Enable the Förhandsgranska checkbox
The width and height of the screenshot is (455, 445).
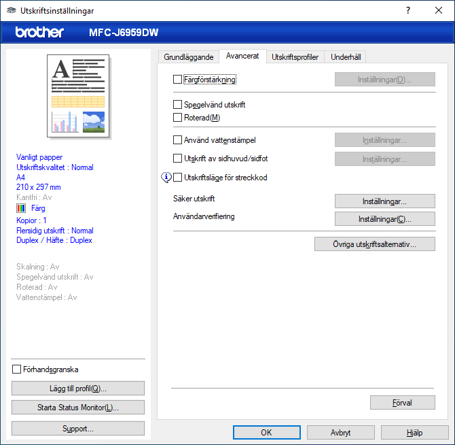click(16, 369)
